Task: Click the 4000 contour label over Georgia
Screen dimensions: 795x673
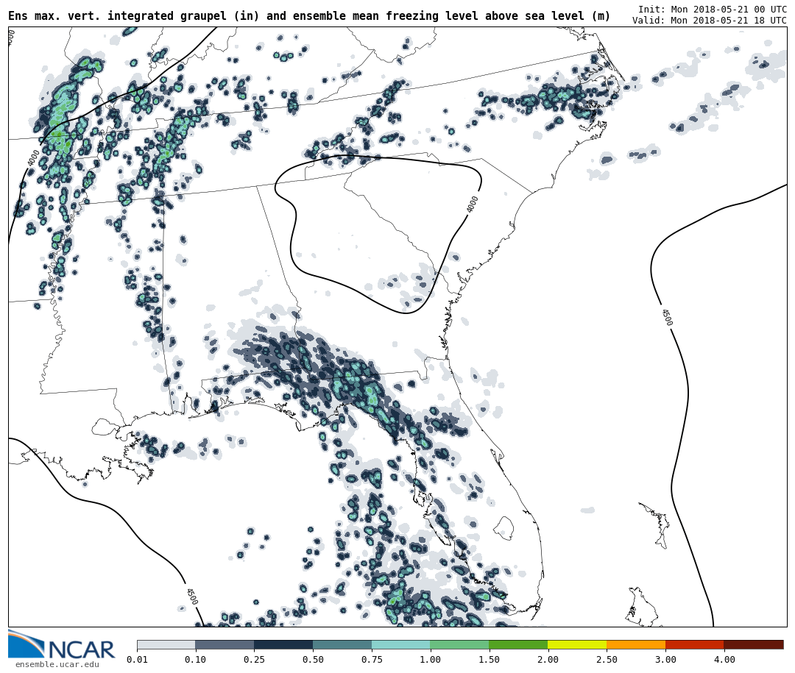Action: pyautogui.click(x=473, y=204)
